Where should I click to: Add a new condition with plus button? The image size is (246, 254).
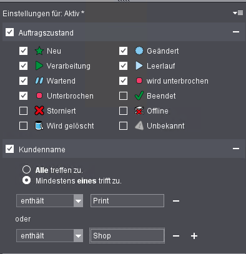(x=194, y=236)
